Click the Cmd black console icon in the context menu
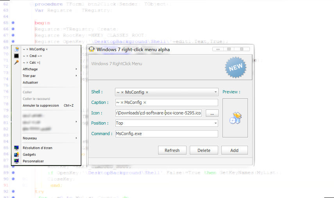Image resolution: width=334 pixels, height=198 pixels. (x=16, y=56)
